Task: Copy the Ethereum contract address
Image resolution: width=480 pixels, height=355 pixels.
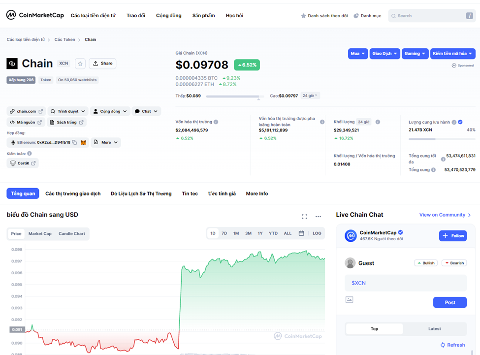Action: pos(74,143)
